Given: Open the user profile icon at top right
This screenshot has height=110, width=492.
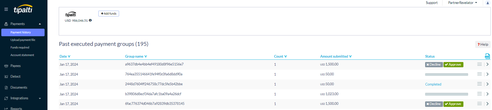Looking at the screenshot, I should (488, 3).
